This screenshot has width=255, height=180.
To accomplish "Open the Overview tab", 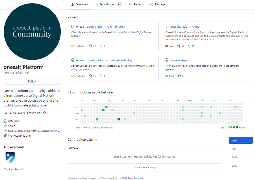I will click(79, 4).
